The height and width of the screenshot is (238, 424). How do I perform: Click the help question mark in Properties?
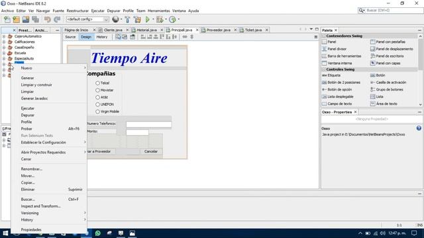coord(419,128)
